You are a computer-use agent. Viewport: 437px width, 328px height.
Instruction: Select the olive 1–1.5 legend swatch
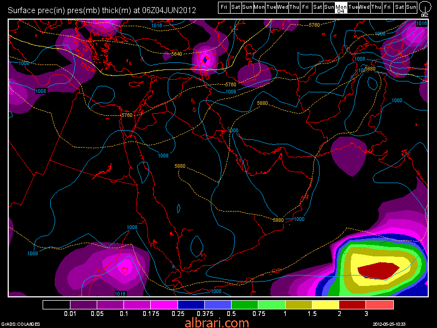point(299,304)
